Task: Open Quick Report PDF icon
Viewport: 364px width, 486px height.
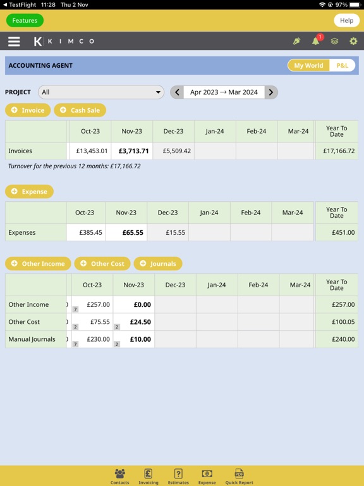Action: (x=240, y=477)
